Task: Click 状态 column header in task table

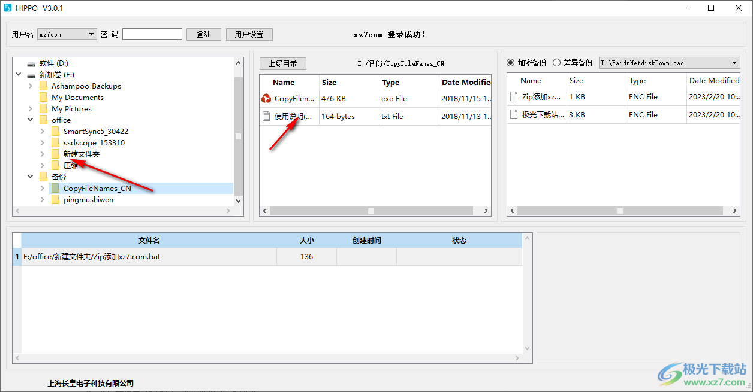Action: (459, 241)
